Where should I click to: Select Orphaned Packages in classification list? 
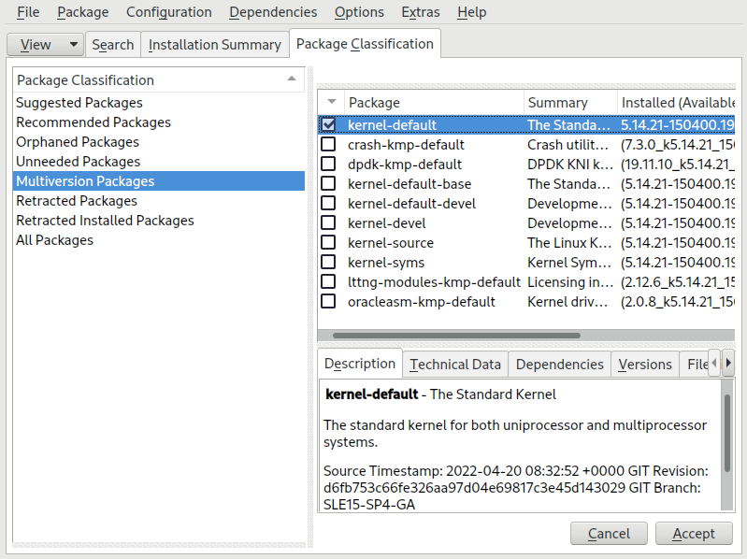click(78, 142)
